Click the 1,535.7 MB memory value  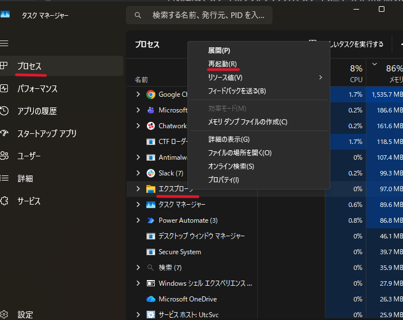click(387, 94)
